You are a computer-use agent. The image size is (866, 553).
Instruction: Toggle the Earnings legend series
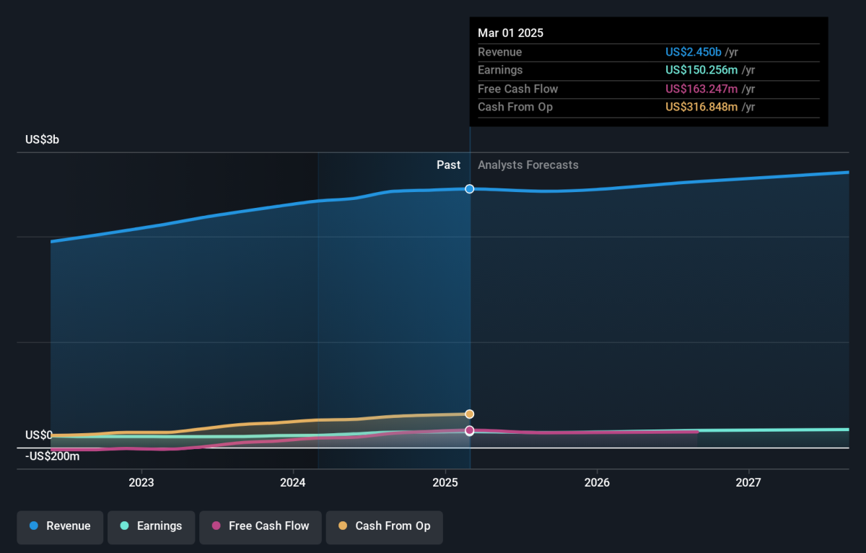[x=152, y=526]
